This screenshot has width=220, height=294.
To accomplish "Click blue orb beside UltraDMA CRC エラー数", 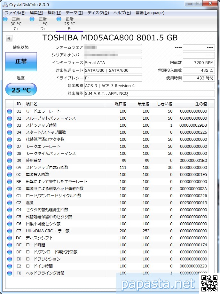I will point(10,231).
